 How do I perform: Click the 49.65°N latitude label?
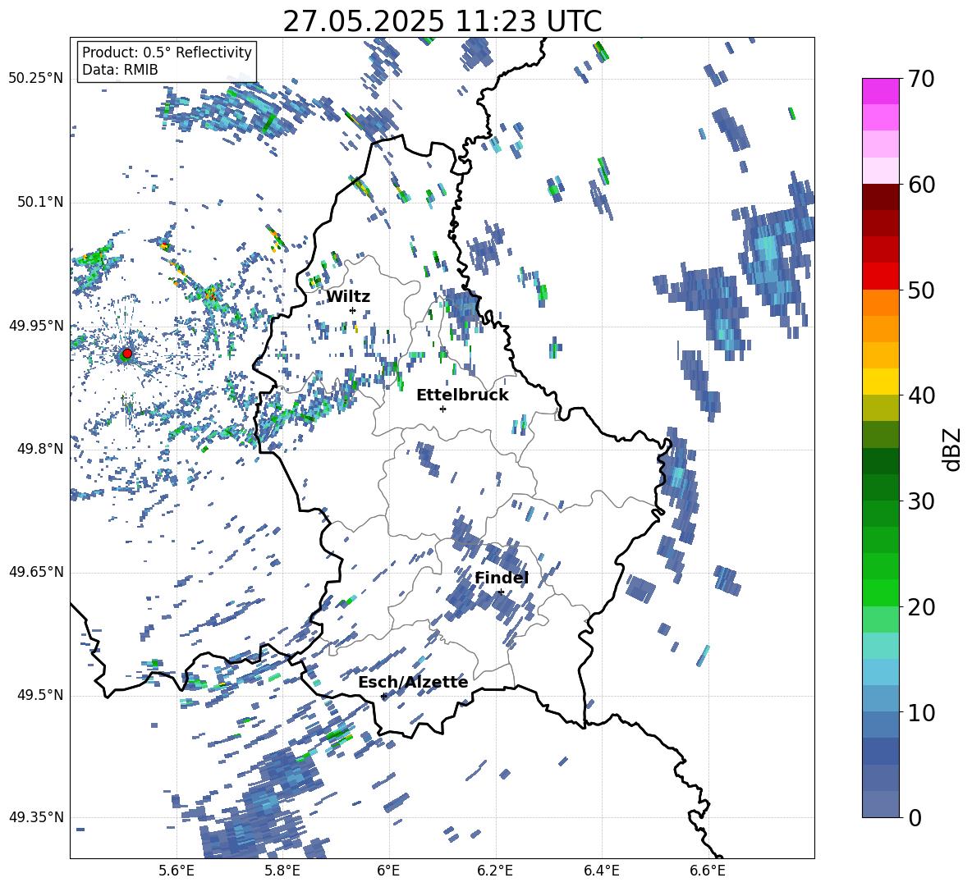[36, 572]
